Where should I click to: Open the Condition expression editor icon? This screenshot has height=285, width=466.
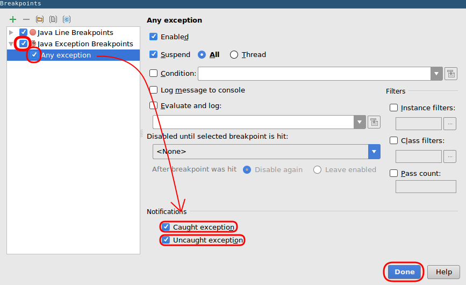pyautogui.click(x=450, y=74)
